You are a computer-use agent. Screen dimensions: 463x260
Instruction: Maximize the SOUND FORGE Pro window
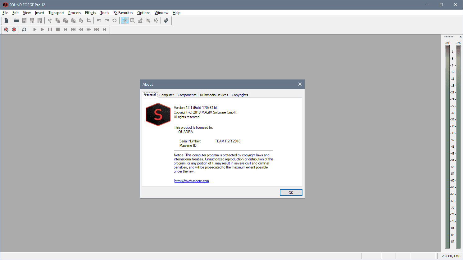[441, 5]
